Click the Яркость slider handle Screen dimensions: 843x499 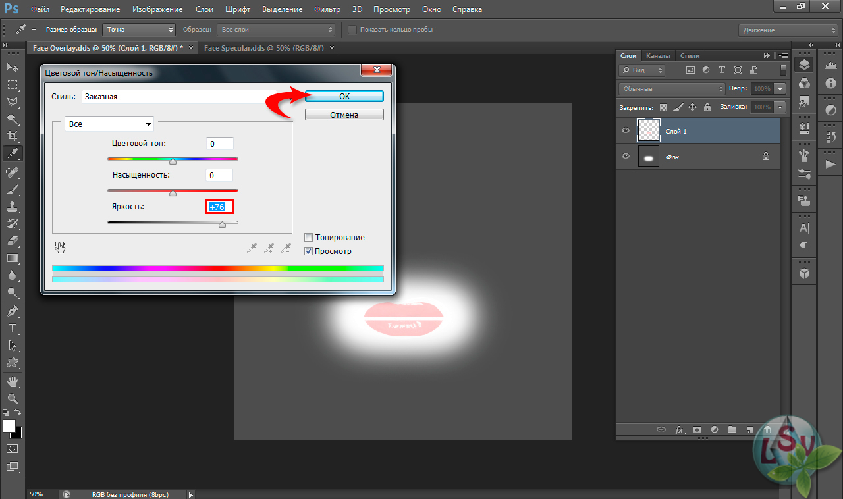click(222, 224)
